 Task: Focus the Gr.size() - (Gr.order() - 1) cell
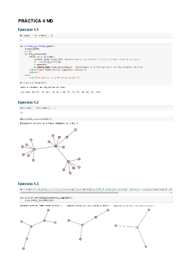pyautogui.click(x=95, y=35)
